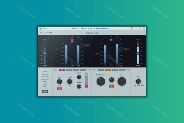Click the purple Input threshold marker
Viewport: 184px width, 123px height.
[x=58, y=49]
